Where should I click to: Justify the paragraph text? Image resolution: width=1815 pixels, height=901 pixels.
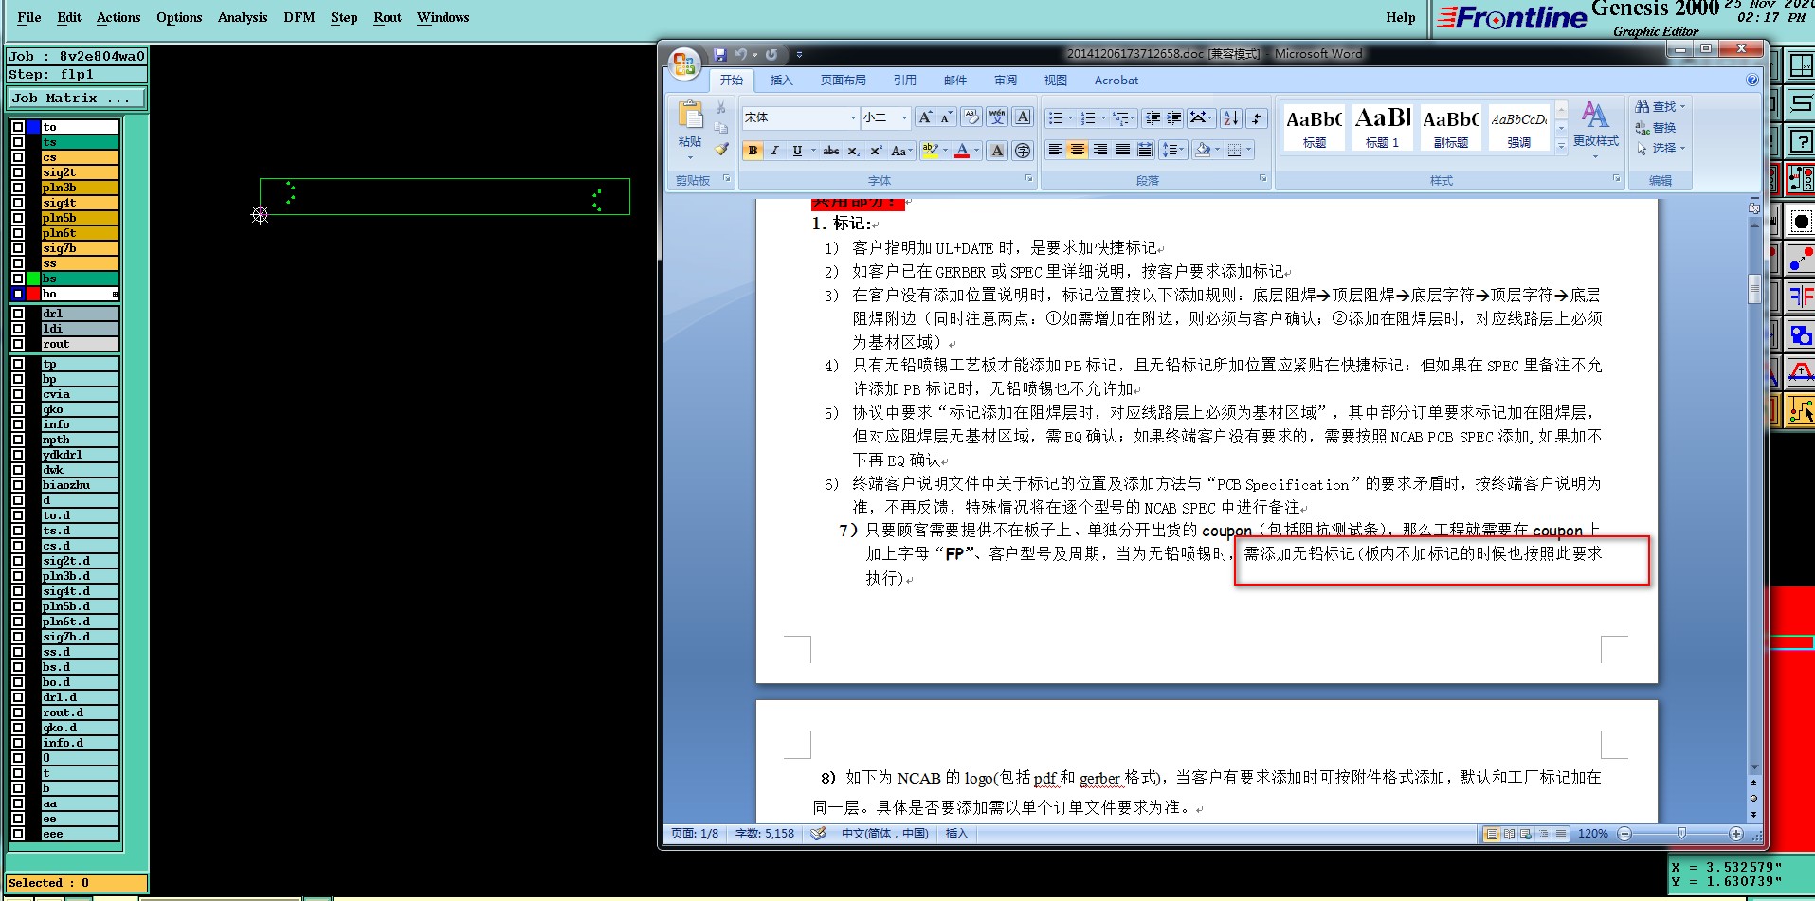1123,150
